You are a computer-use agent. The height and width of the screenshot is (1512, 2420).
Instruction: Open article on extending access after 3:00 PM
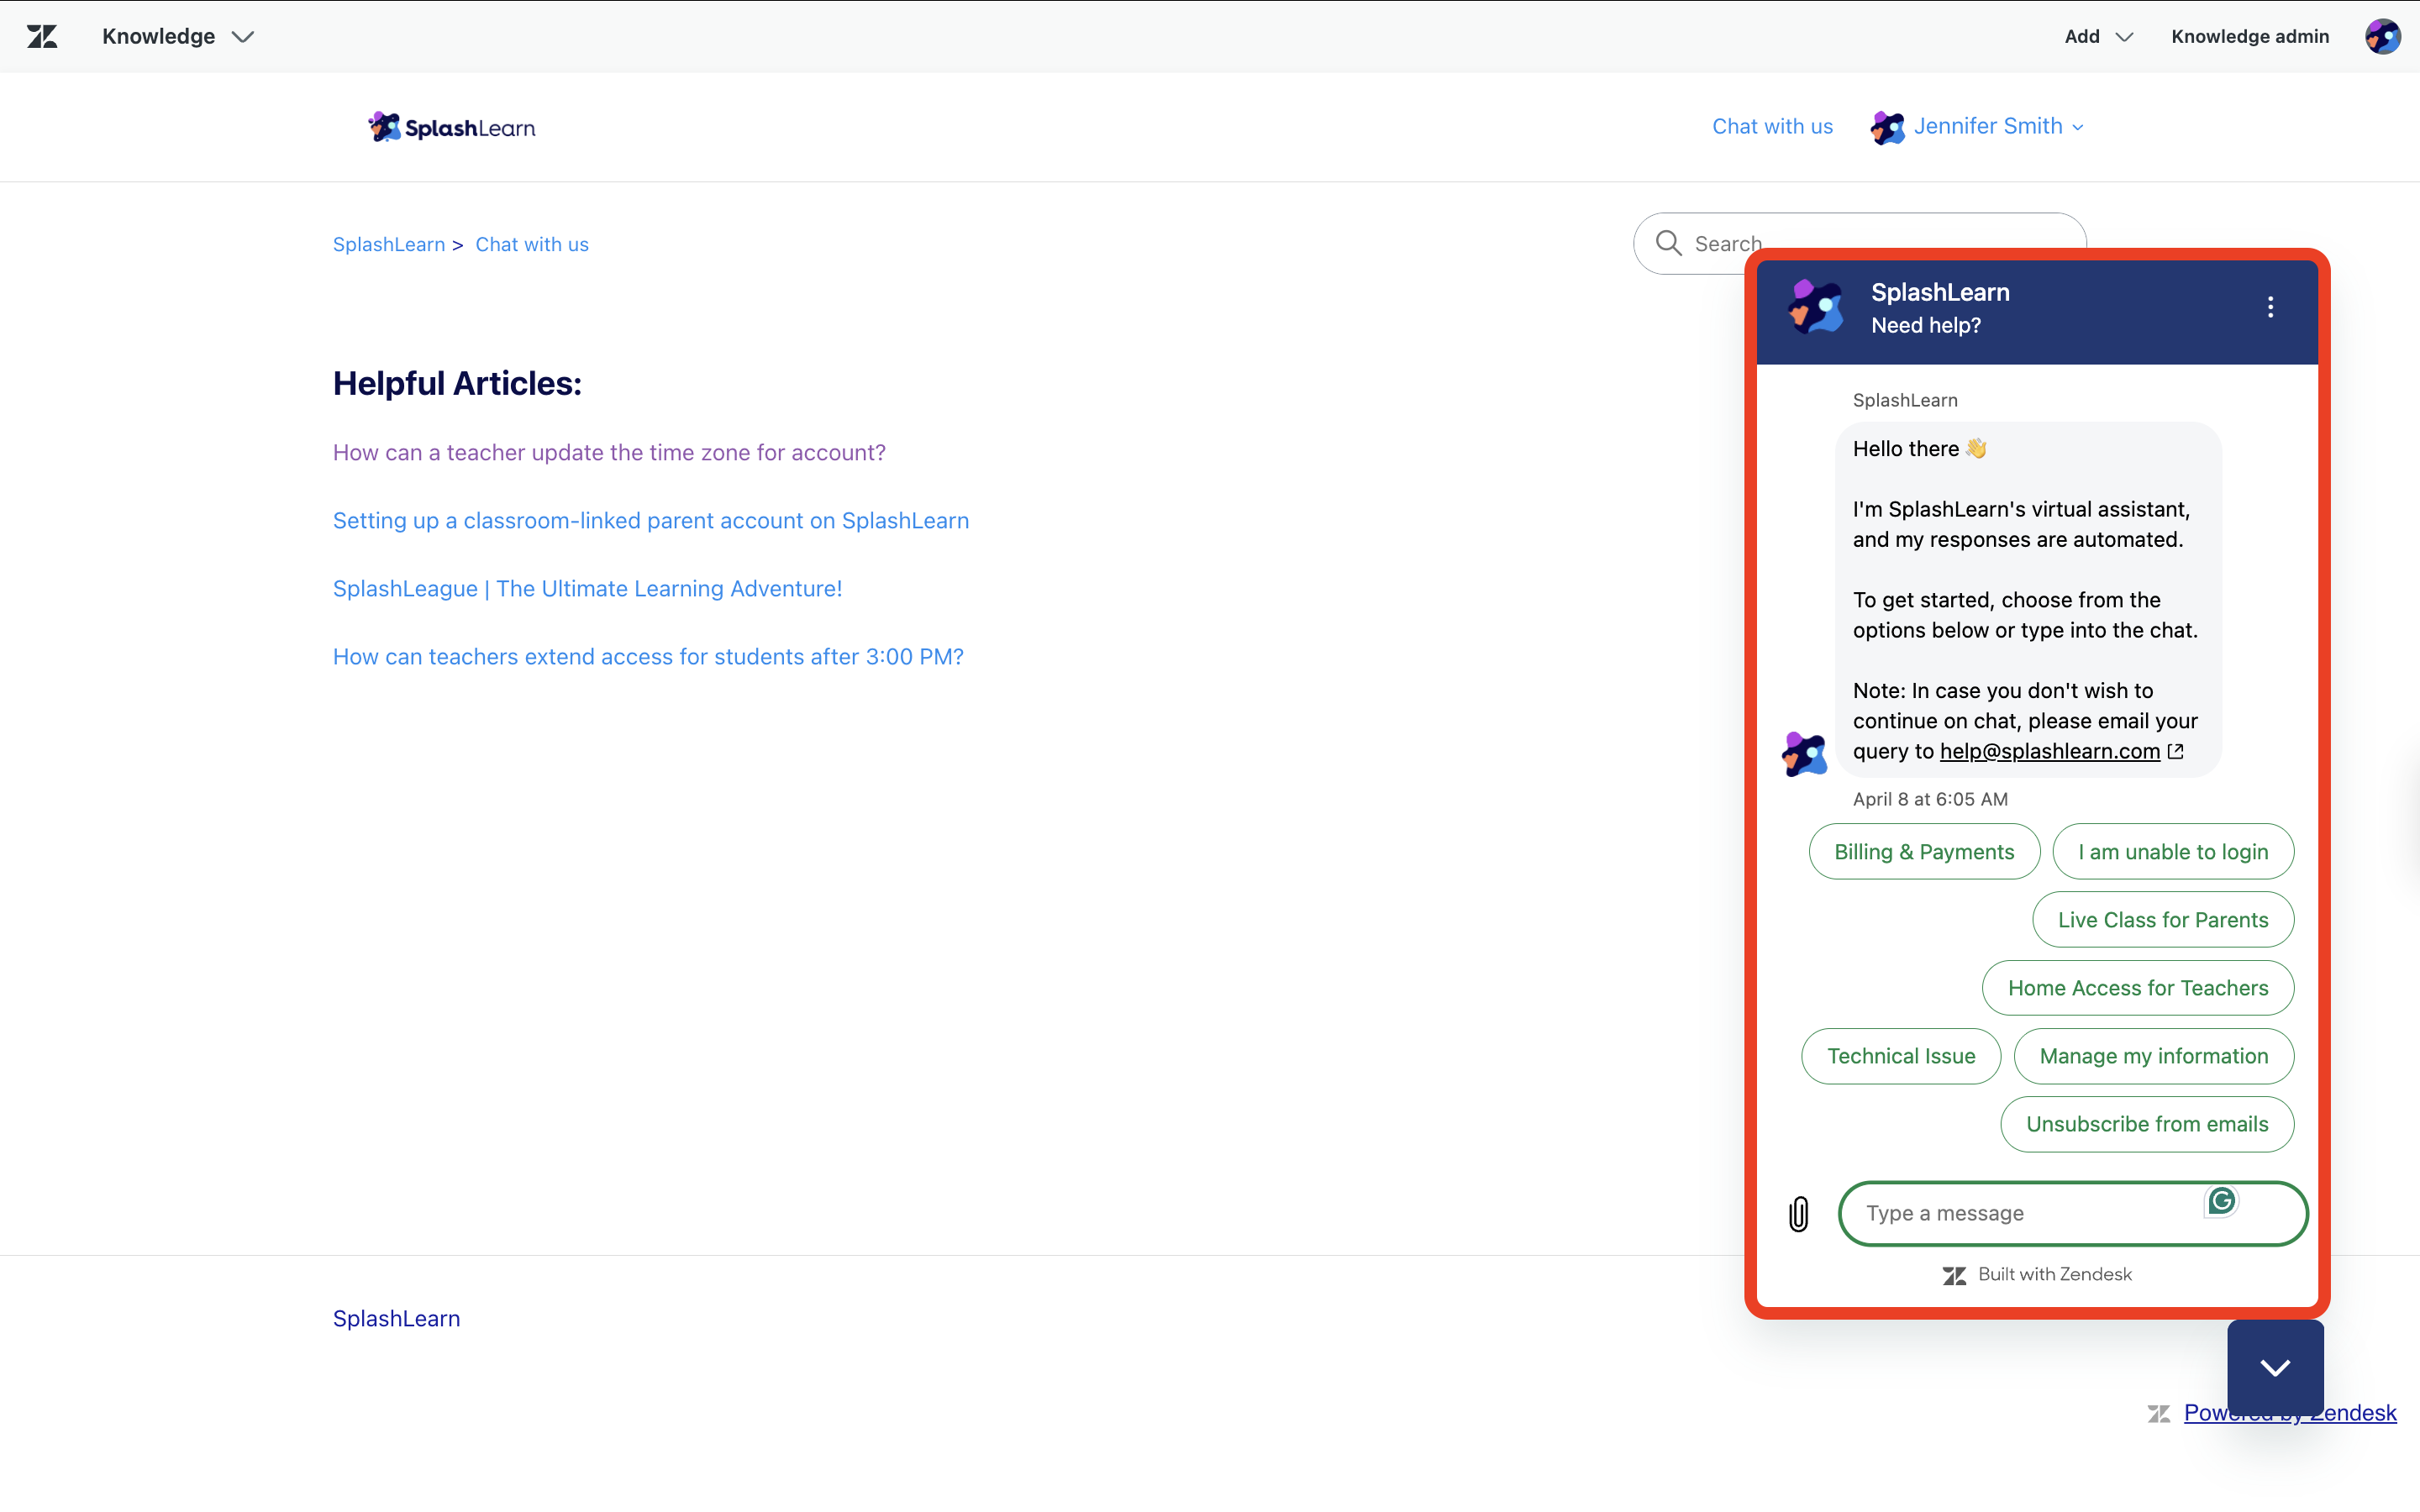point(648,656)
